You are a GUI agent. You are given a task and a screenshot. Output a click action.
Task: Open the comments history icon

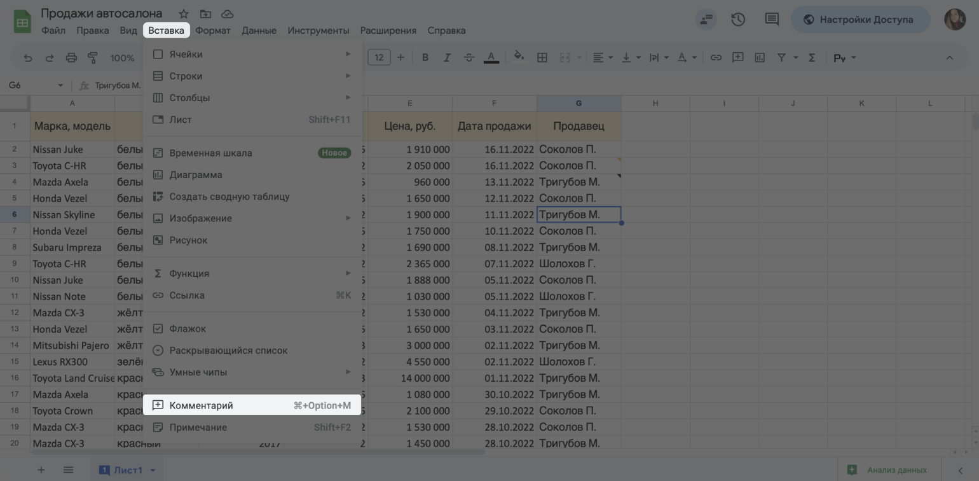772,20
